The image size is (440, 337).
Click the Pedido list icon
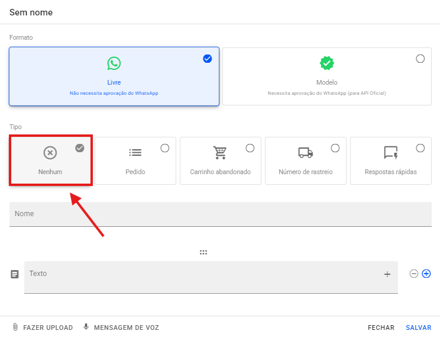coord(135,153)
